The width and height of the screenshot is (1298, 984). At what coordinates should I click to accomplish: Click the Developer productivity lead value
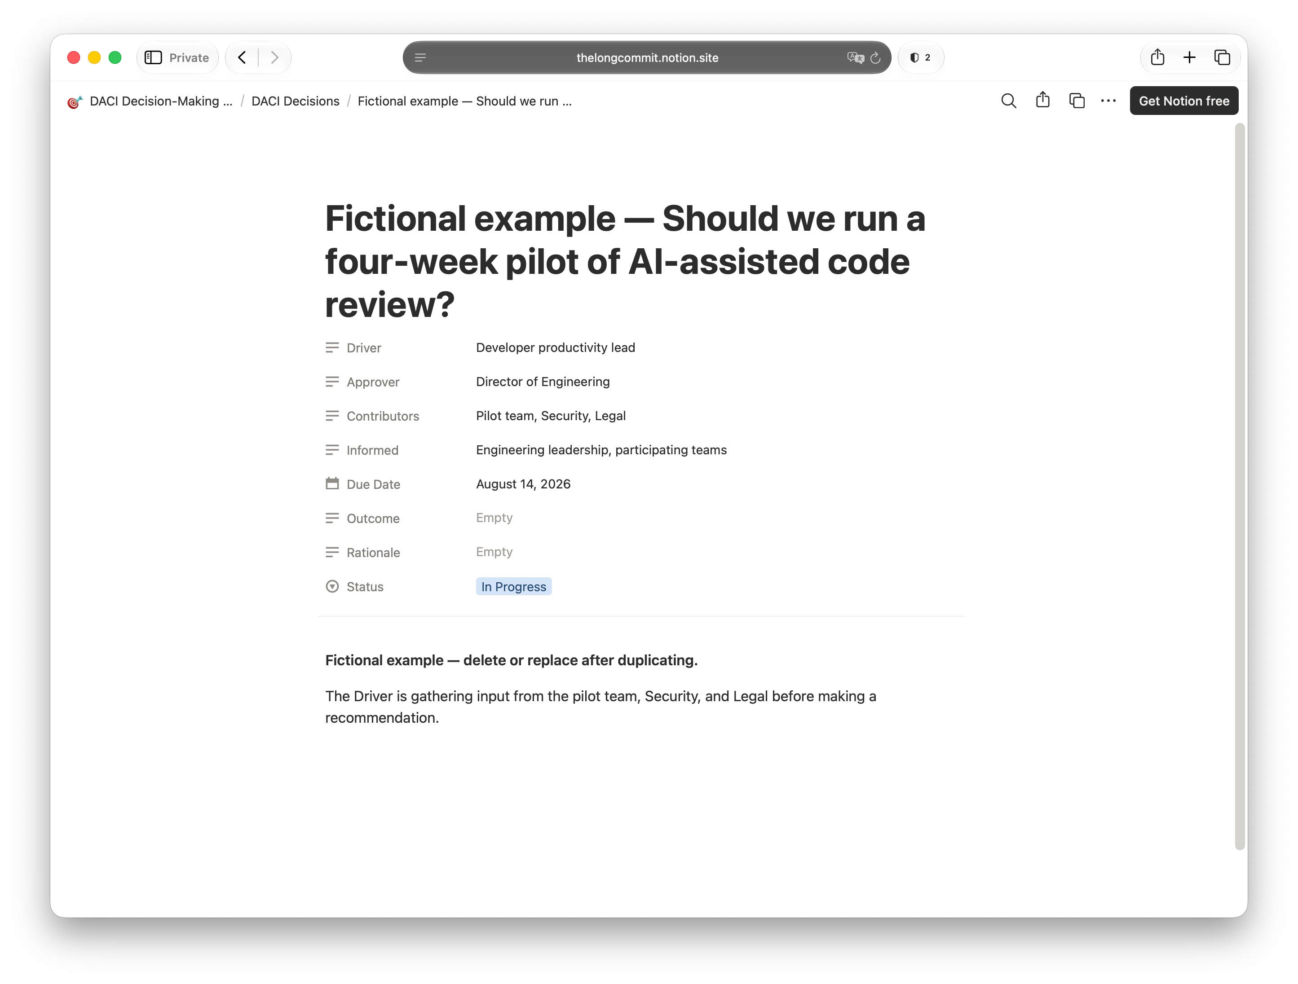click(555, 348)
